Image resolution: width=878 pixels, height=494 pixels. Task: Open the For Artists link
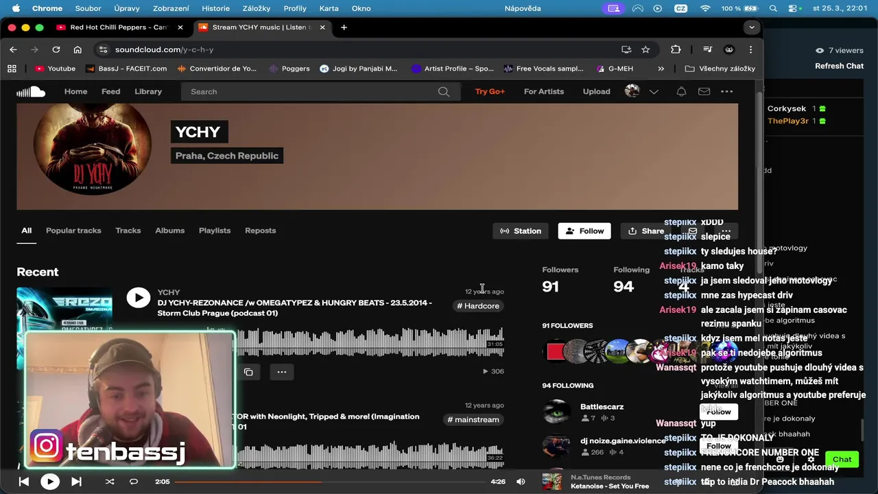[544, 91]
